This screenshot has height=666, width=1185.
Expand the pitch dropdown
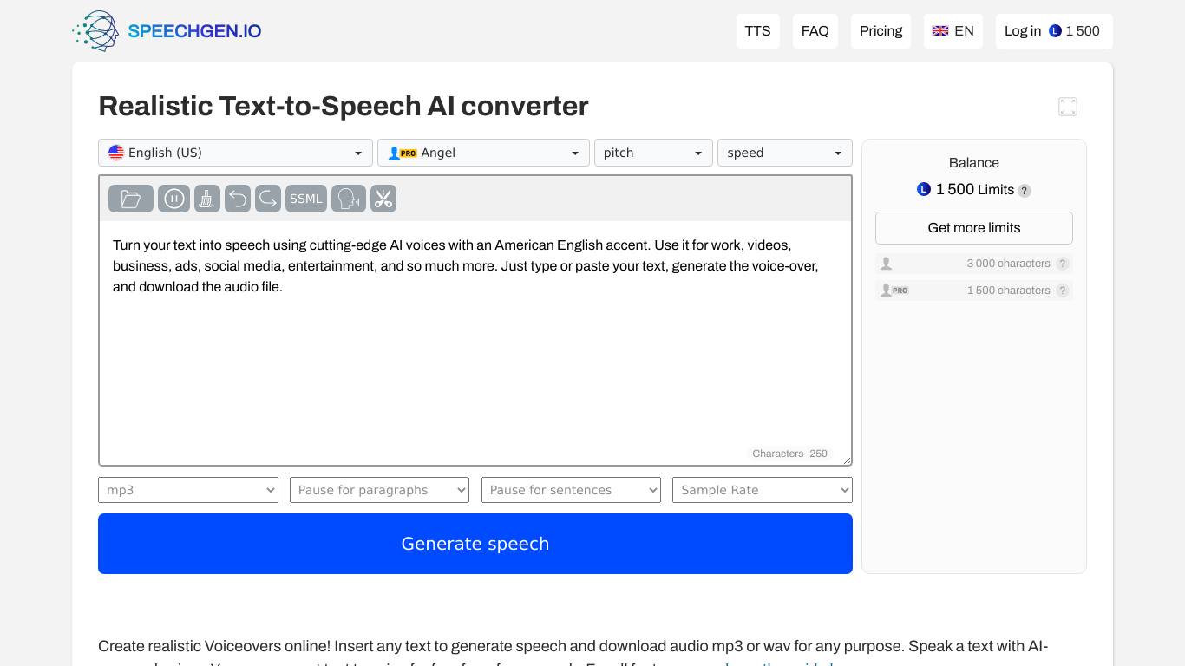click(652, 153)
